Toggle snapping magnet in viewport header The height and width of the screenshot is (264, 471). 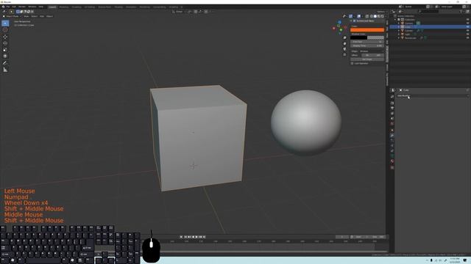click(196, 12)
